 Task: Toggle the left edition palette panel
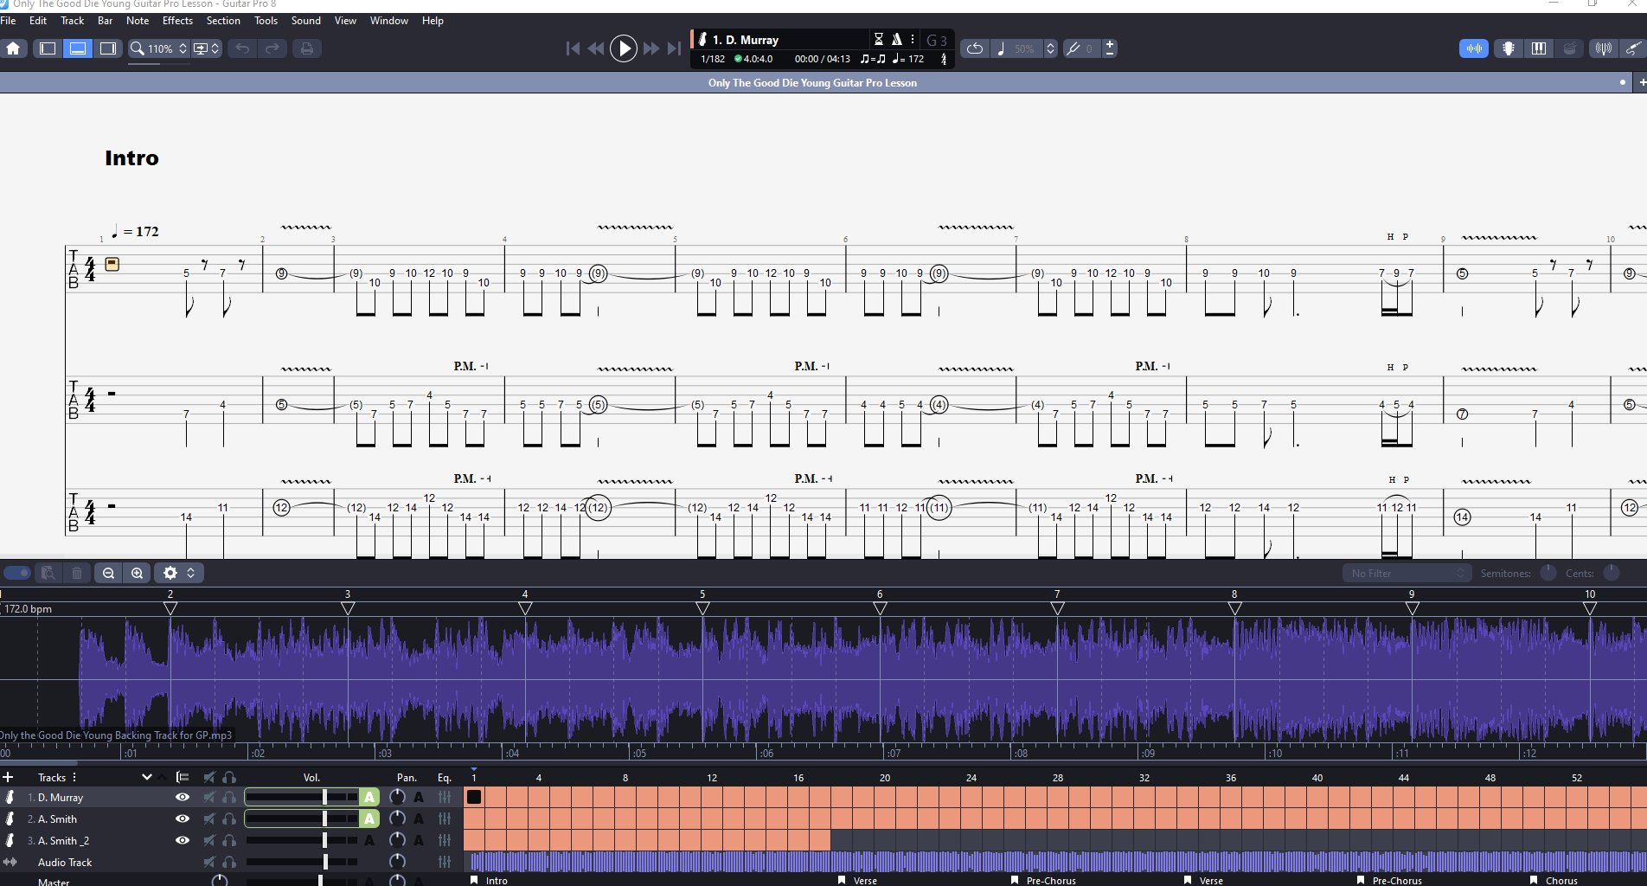pos(48,48)
